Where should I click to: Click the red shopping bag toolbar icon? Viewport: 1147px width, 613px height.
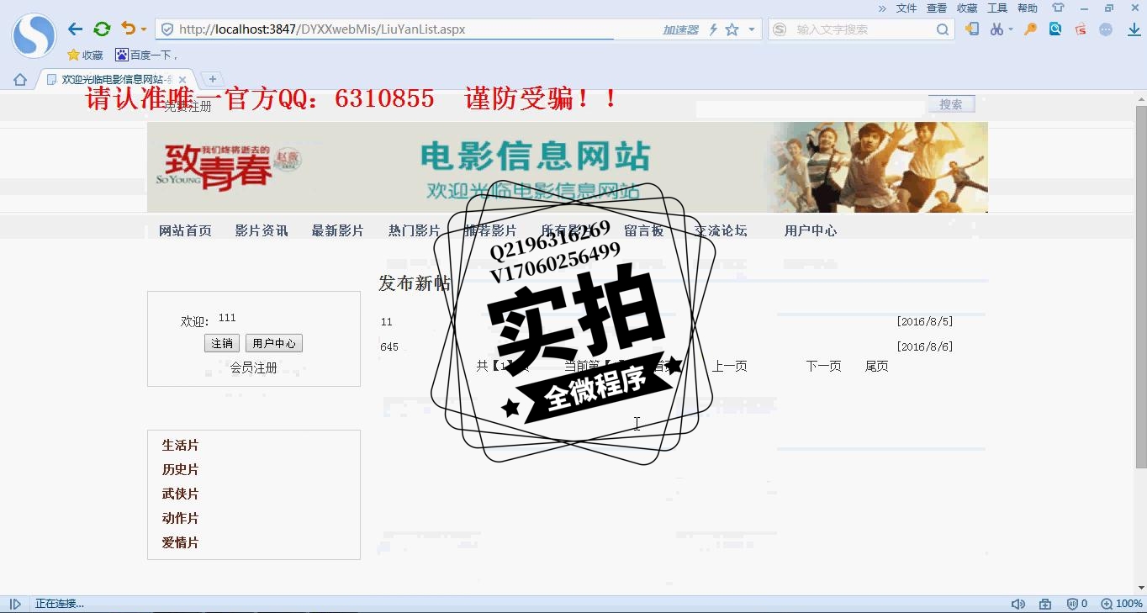coord(1081,29)
